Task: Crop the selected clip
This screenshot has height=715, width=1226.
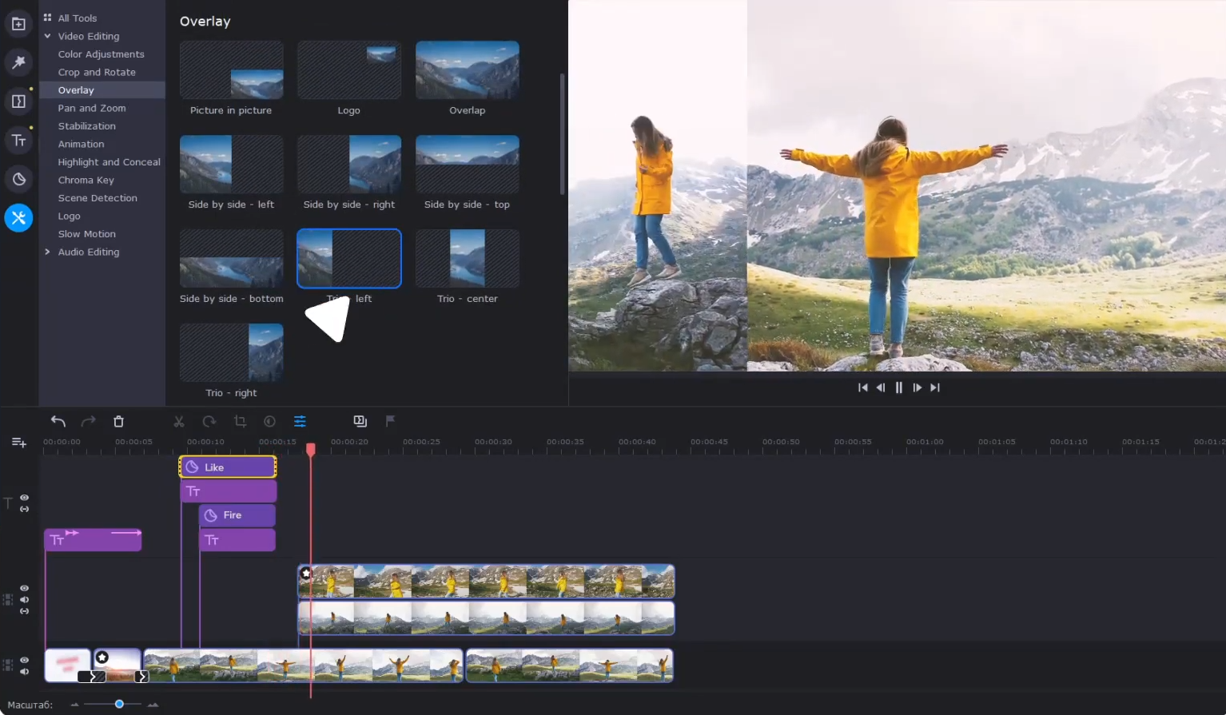Action: pos(239,421)
